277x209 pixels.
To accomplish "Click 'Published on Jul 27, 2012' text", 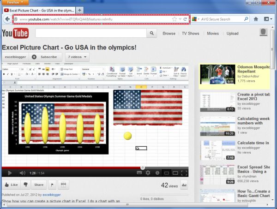I will pyautogui.click(x=19, y=195).
